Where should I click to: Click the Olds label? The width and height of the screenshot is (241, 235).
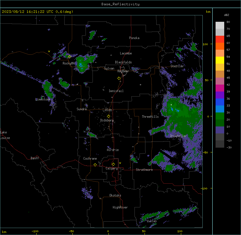click(x=108, y=110)
